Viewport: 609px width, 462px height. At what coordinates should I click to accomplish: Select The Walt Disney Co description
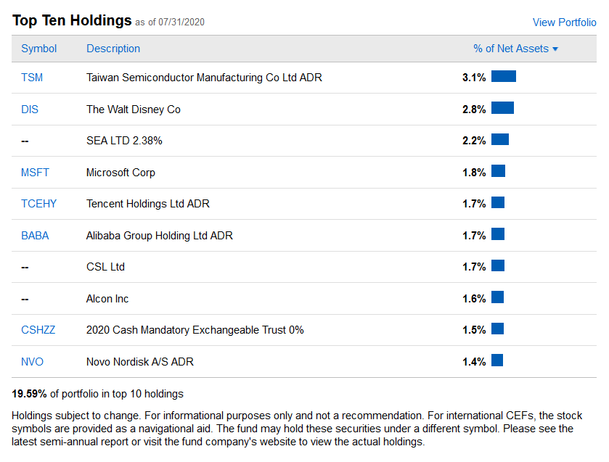(x=134, y=110)
